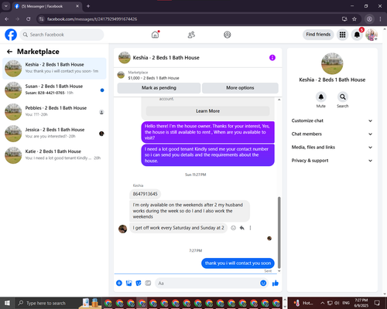Screen dimensions: 387x309
Task: Bookmark this page star icon
Action: coord(354,19)
